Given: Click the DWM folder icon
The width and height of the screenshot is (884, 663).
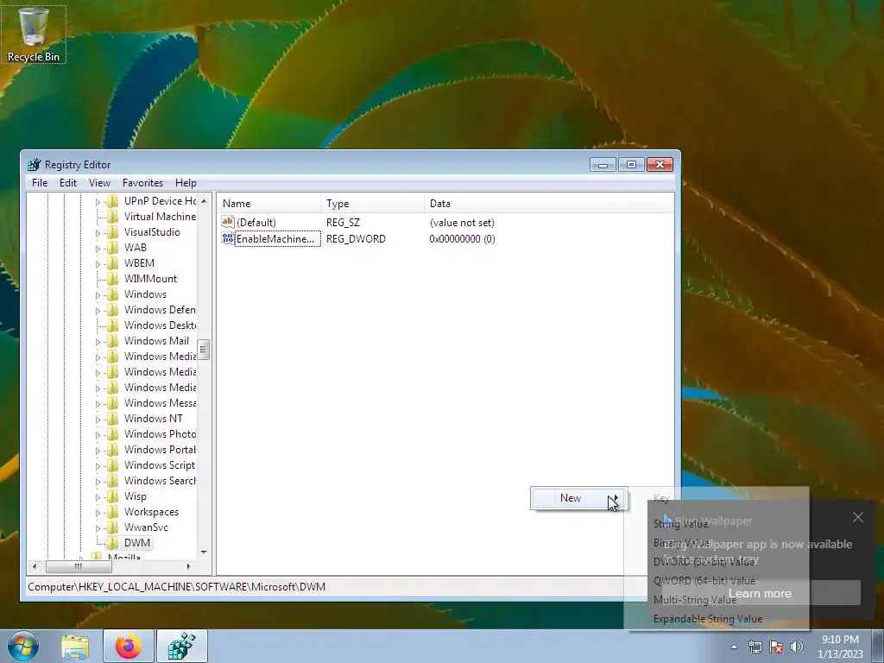Looking at the screenshot, I should [113, 543].
